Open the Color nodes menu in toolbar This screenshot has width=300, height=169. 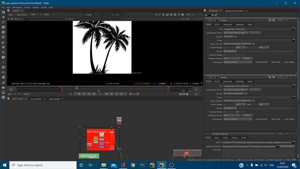(3, 32)
